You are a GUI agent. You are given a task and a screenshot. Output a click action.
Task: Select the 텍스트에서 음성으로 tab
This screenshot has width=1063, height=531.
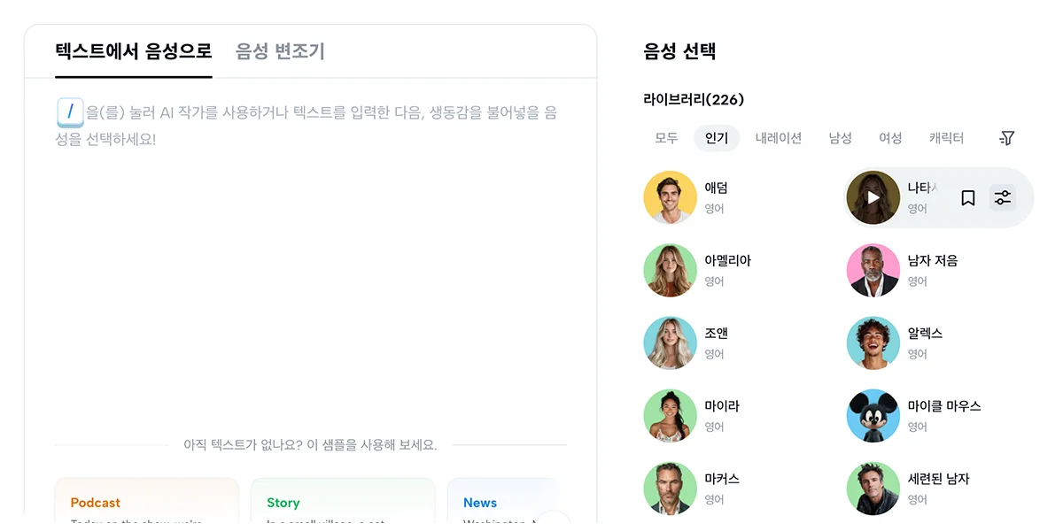point(134,52)
